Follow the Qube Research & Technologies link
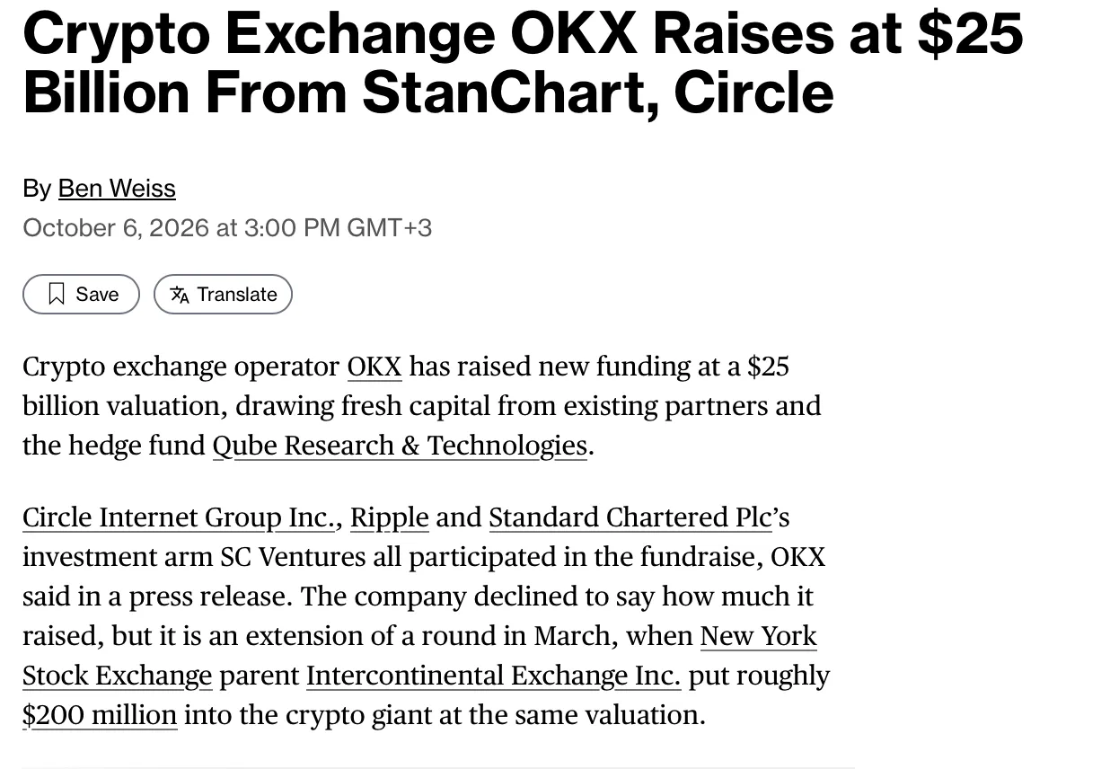 pos(400,446)
